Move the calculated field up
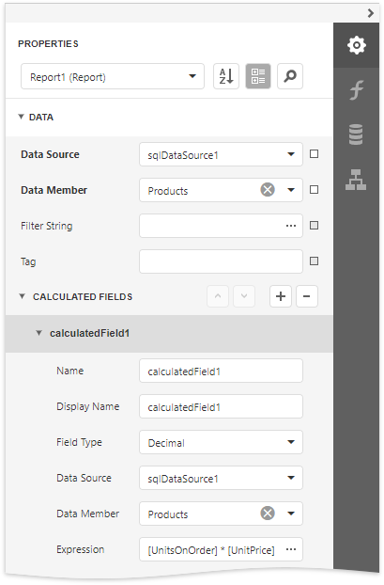Viewport: 384px width, 585px height. [x=218, y=296]
